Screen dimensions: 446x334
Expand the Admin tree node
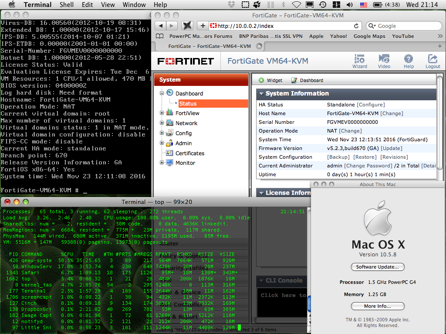(x=162, y=143)
